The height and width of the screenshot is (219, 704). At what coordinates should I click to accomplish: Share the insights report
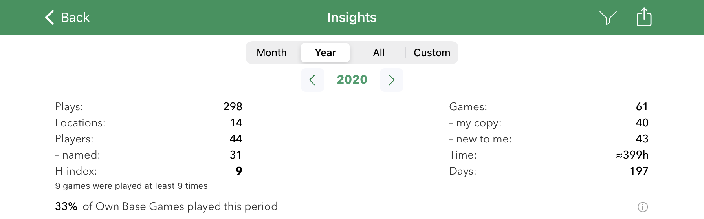tap(644, 18)
